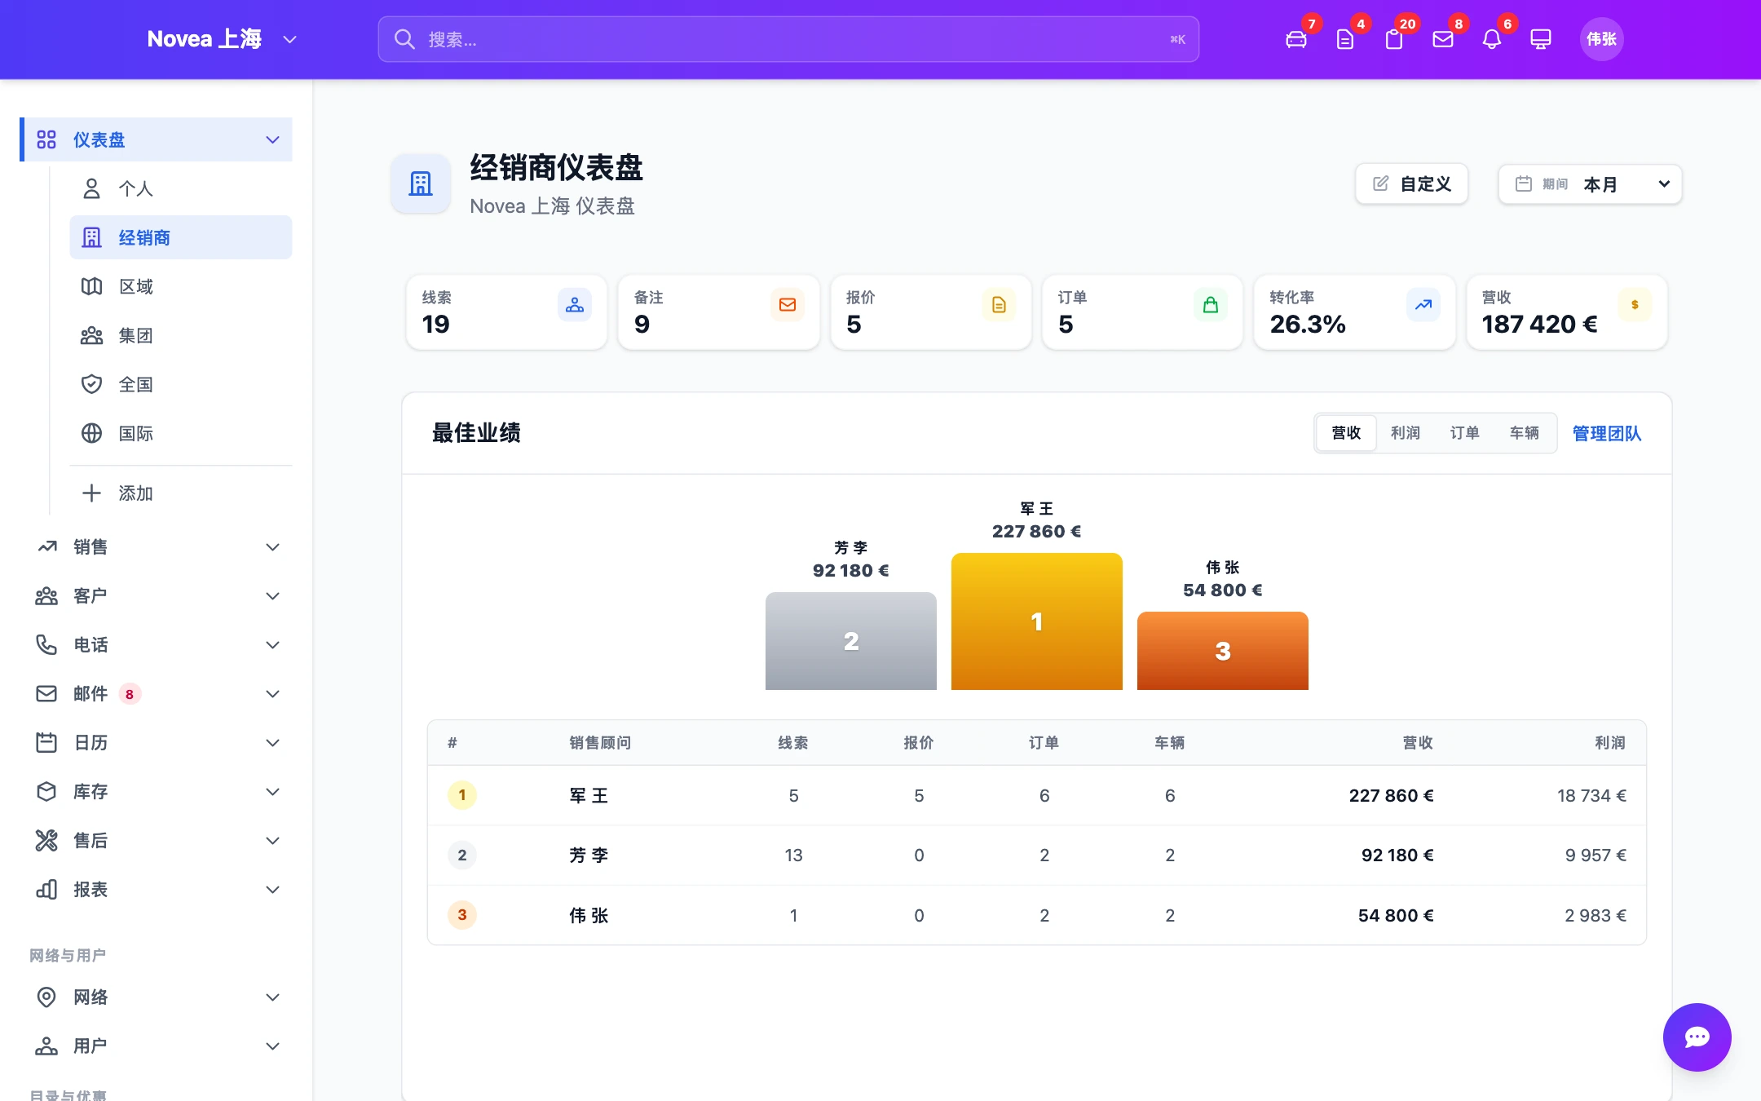Open the documents icon with badge 4
Image resolution: width=1761 pixels, height=1101 pixels.
[x=1344, y=39]
